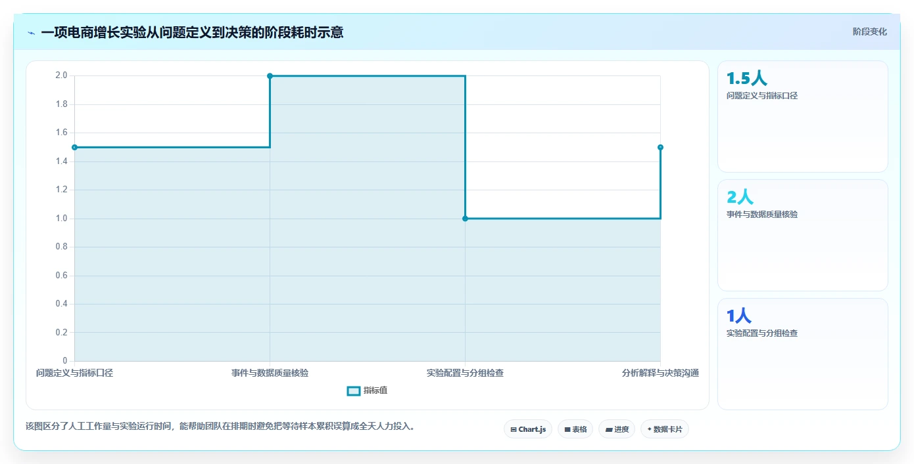Click the 2.0 y-axis tick label
The image size is (914, 464).
coord(61,75)
